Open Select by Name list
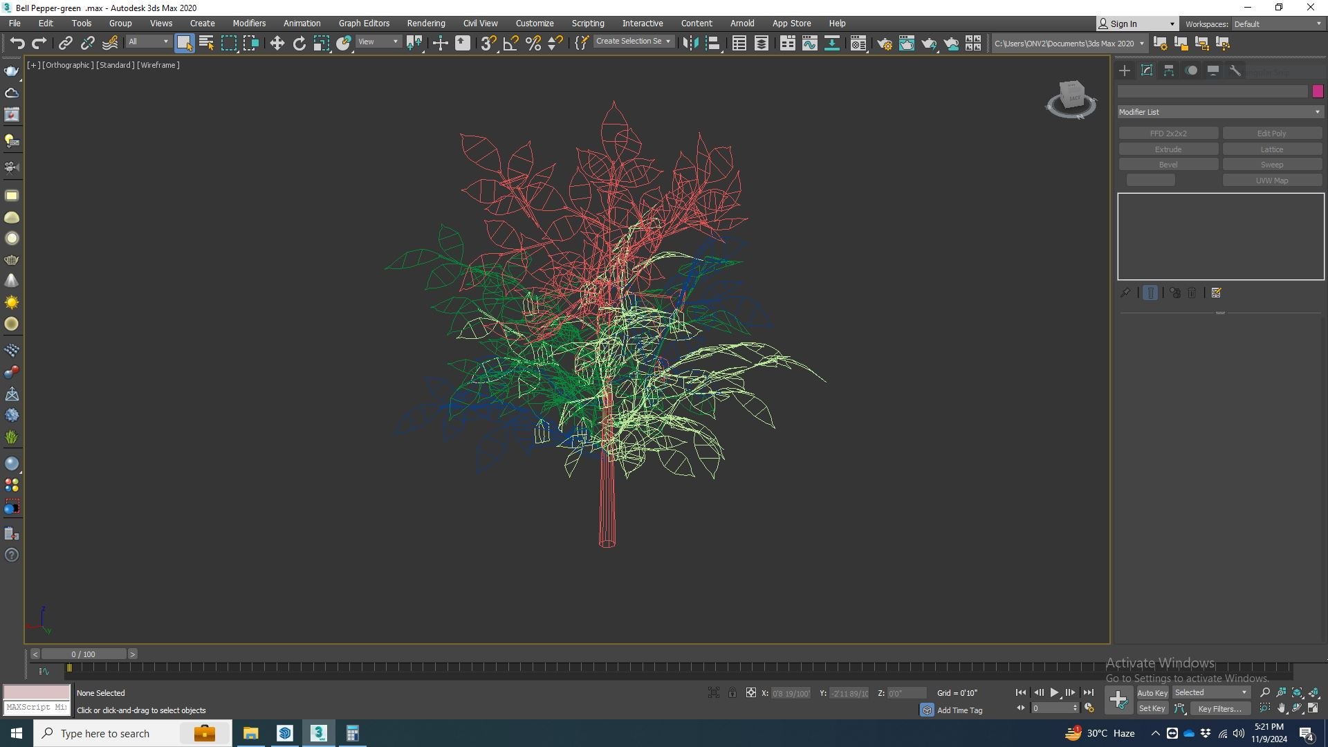 tap(206, 44)
